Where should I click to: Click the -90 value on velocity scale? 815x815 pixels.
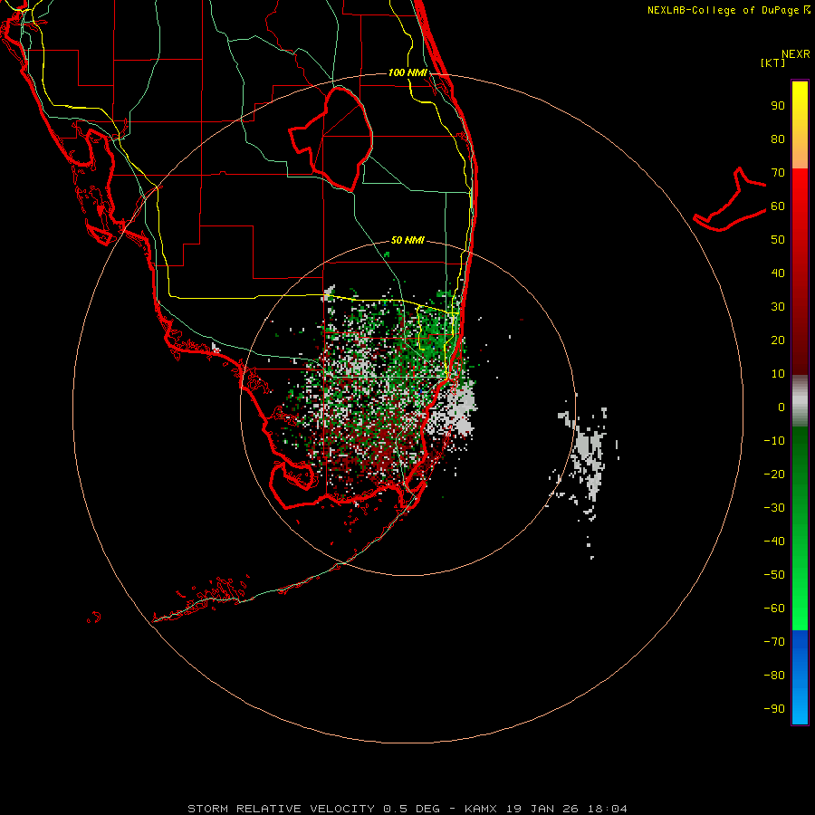[774, 708]
